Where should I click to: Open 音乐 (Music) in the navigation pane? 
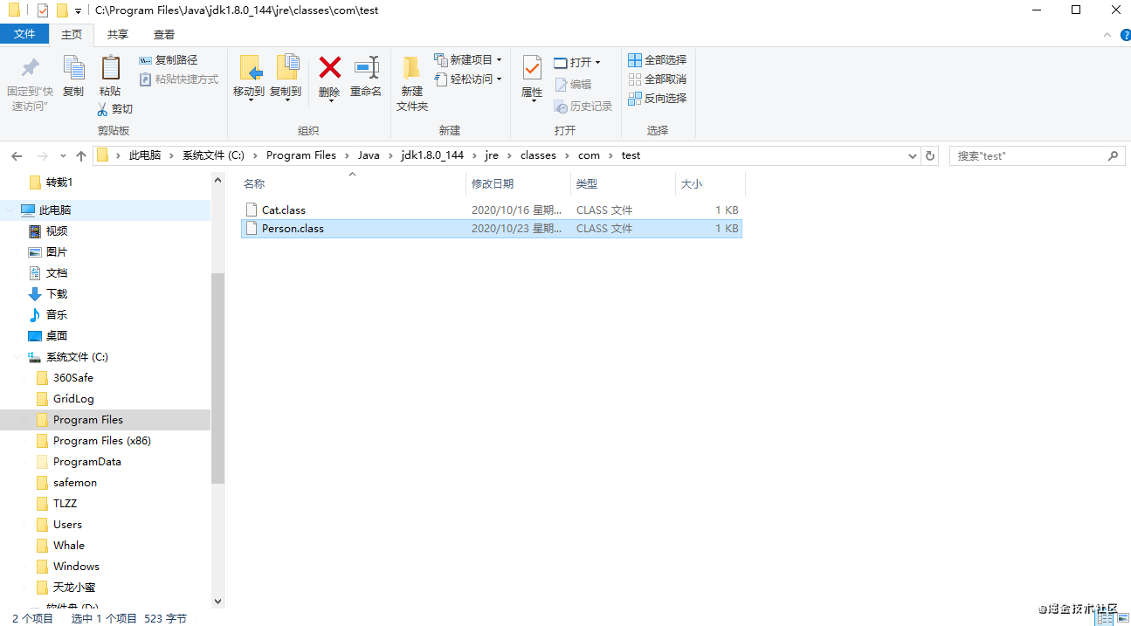[x=47, y=315]
